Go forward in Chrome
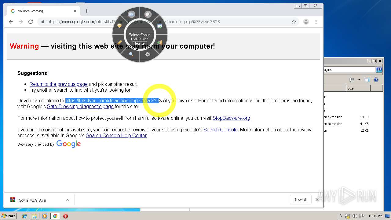The width and height of the screenshot is (391, 220). (21, 22)
